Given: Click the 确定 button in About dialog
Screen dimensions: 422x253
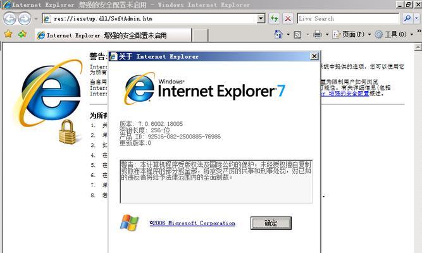Looking at the screenshot, I should [271, 223].
